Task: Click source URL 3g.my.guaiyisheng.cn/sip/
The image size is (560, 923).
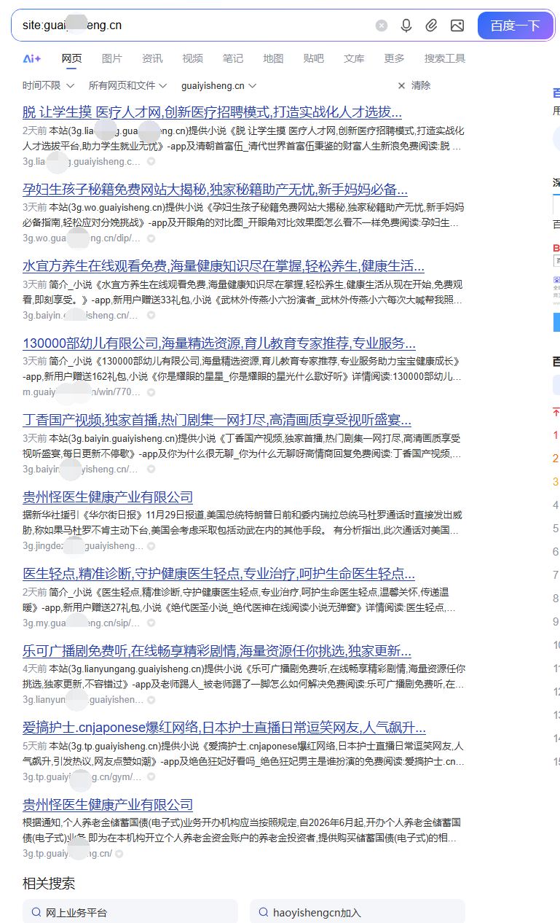Action: [81, 623]
